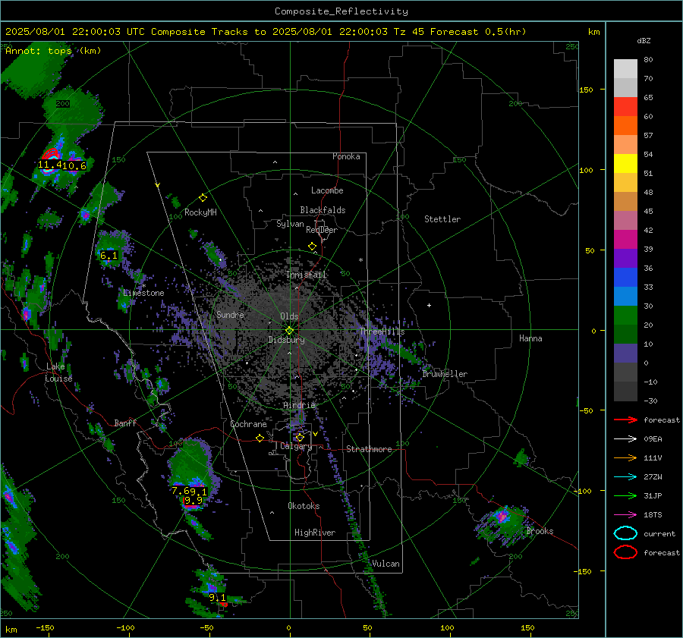Click the orange 111V arrow legend icon
The width and height of the screenshot is (683, 638).
625,457
